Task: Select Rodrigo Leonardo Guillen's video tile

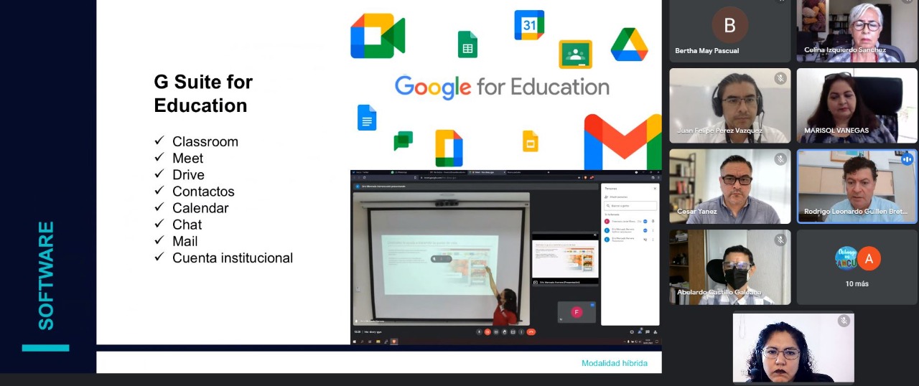Action: 857,186
